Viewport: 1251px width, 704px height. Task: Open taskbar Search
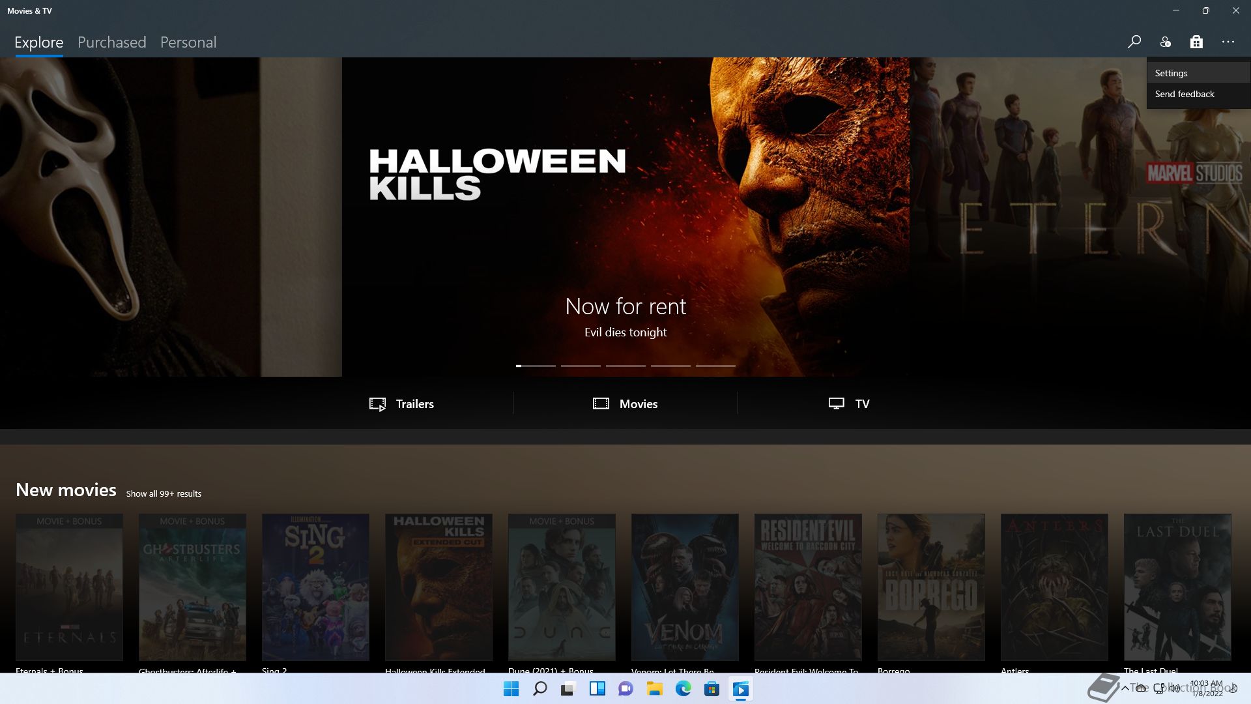pos(540,688)
